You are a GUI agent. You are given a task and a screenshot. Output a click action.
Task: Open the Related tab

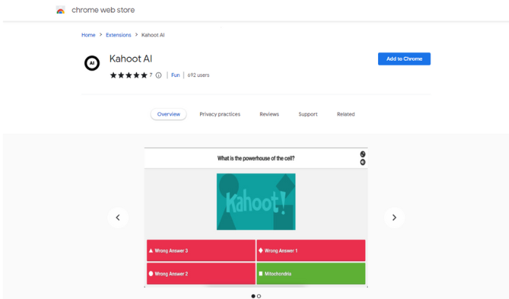pyautogui.click(x=346, y=115)
